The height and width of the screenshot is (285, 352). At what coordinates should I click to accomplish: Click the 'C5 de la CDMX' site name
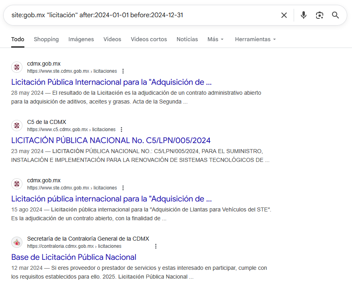tap(47, 122)
